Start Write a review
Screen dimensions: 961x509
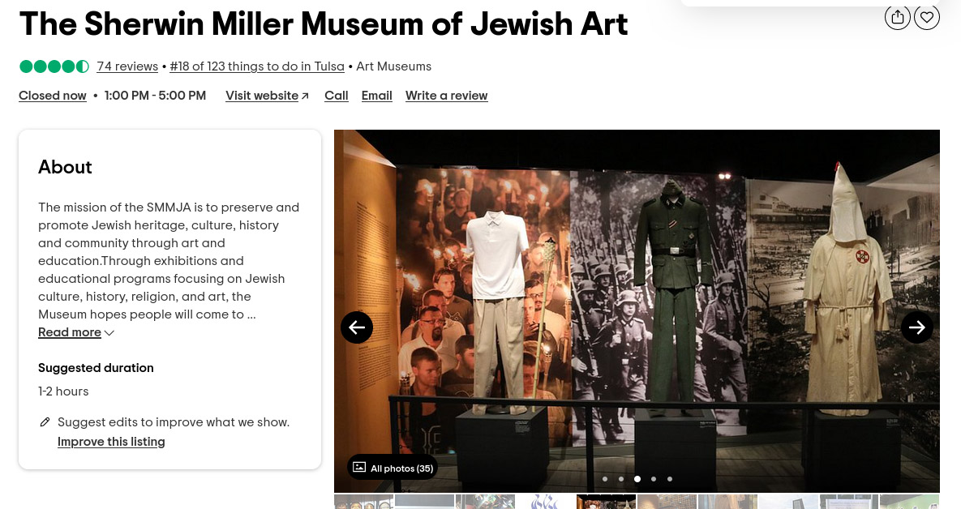tap(447, 96)
